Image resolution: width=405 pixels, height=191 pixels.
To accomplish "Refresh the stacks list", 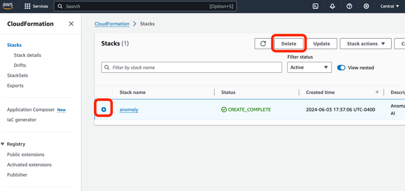I will tap(263, 43).
